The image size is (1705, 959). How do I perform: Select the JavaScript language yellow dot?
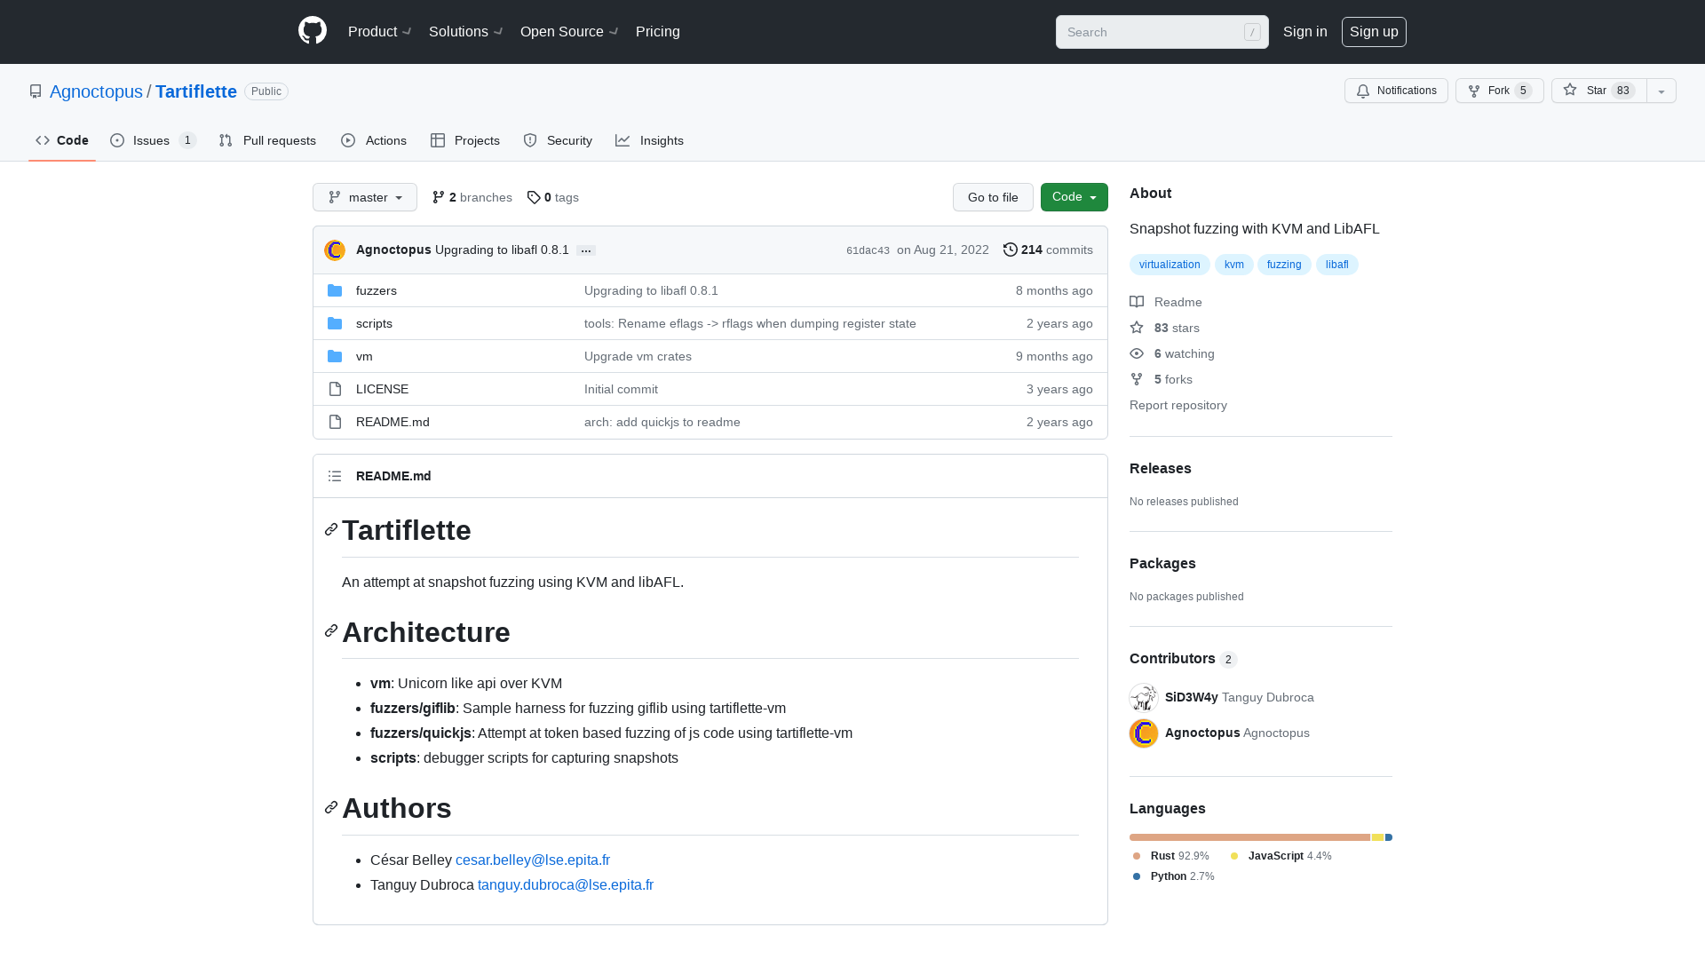1234,856
